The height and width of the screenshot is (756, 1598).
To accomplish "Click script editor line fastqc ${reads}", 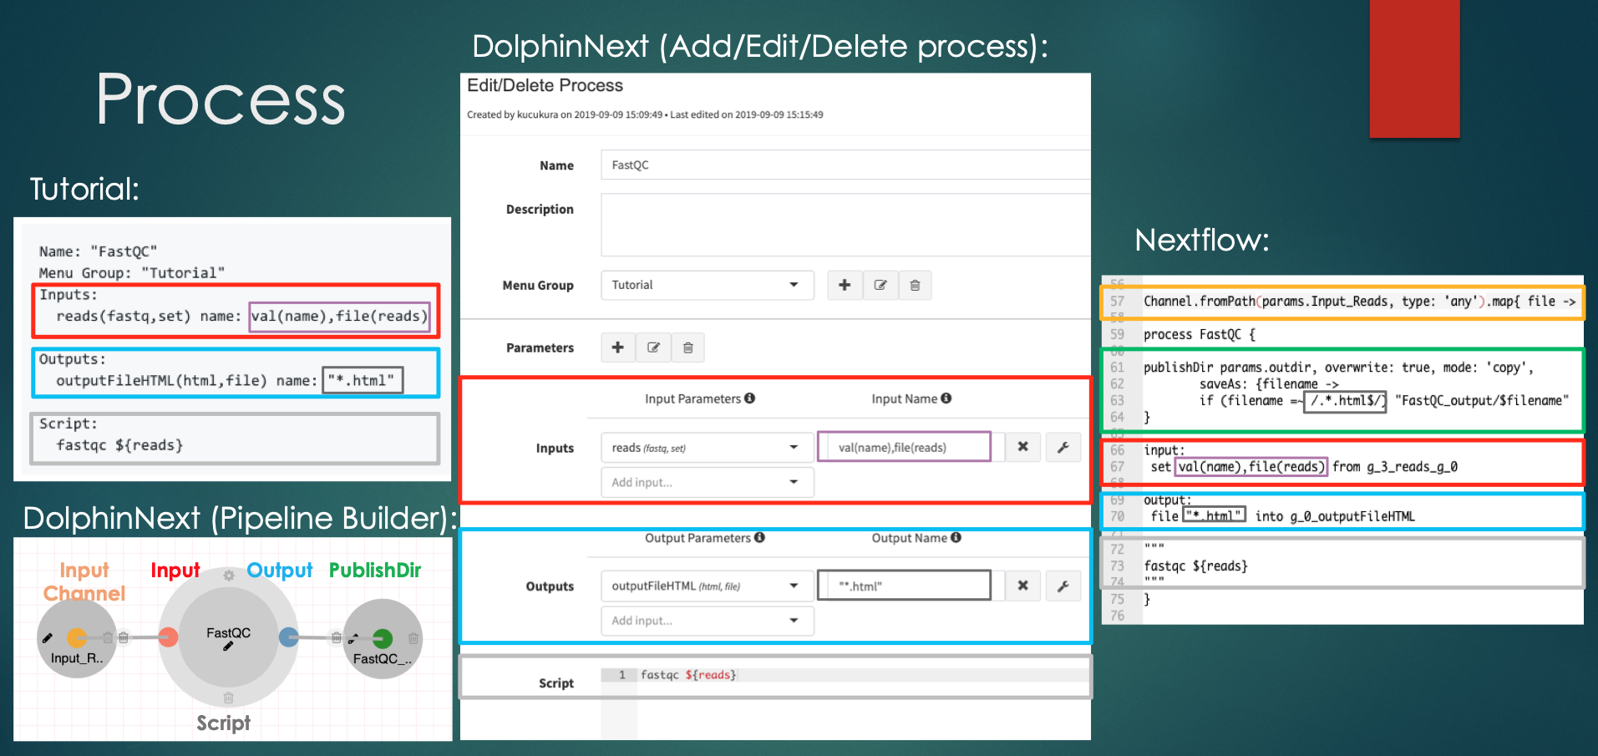I will 688,675.
